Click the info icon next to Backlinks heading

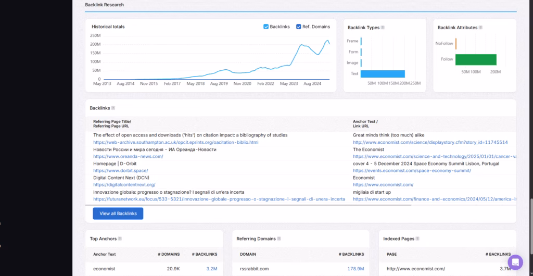coord(113,108)
